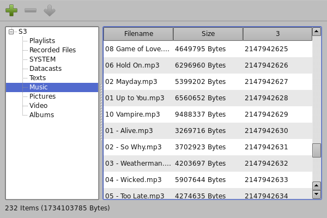Click the 232 Items status text

tap(57, 208)
